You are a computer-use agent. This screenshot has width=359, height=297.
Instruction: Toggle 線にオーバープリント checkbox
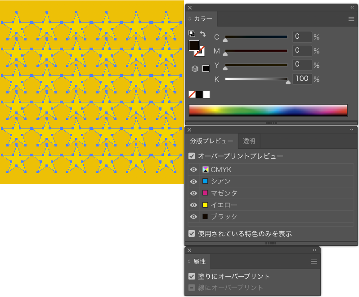192,288
